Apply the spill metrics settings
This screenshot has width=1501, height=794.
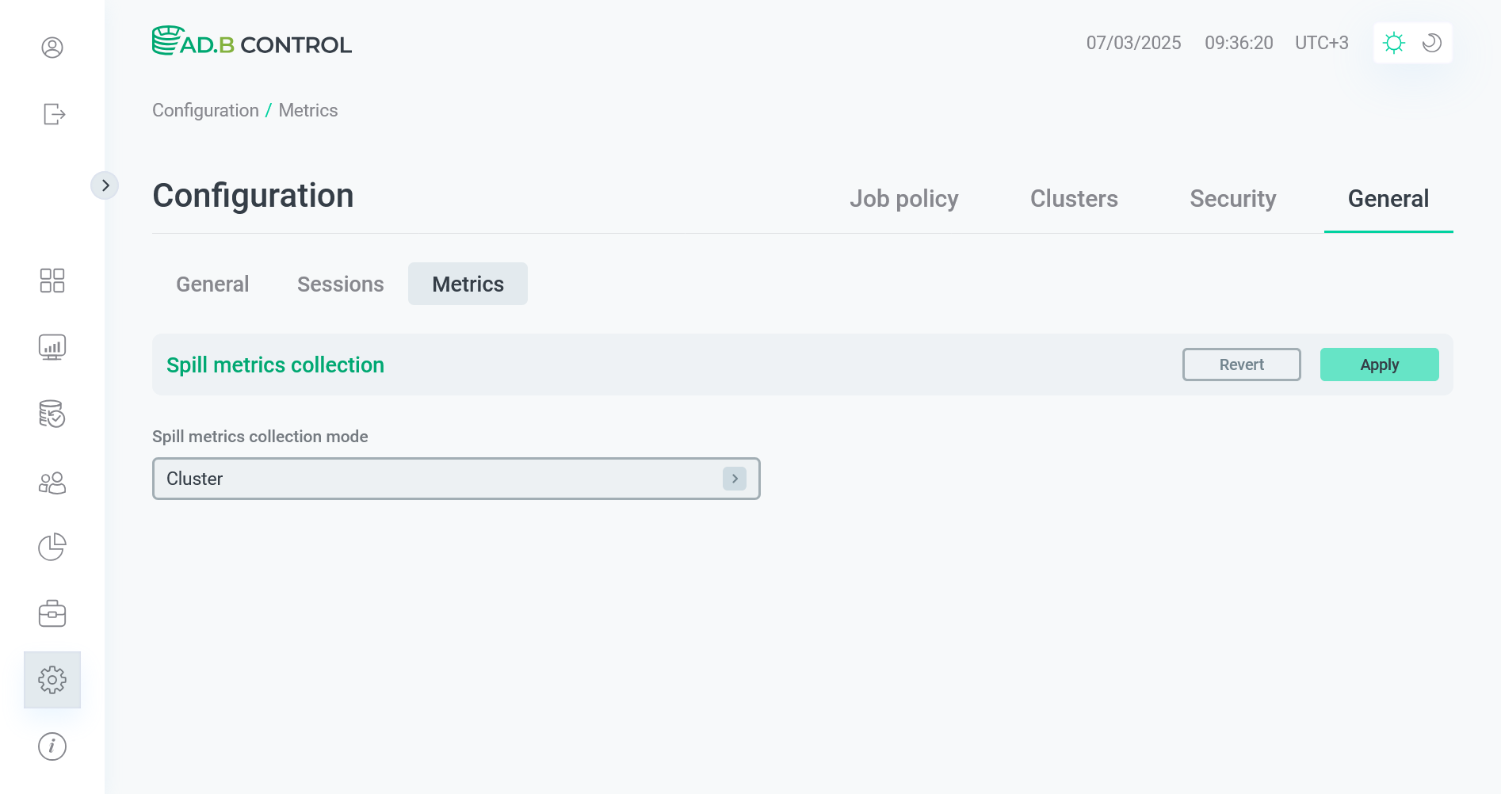(1379, 365)
